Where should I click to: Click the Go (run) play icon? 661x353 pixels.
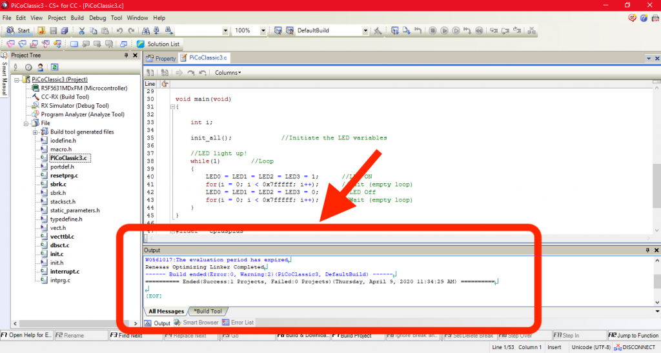tap(444, 30)
